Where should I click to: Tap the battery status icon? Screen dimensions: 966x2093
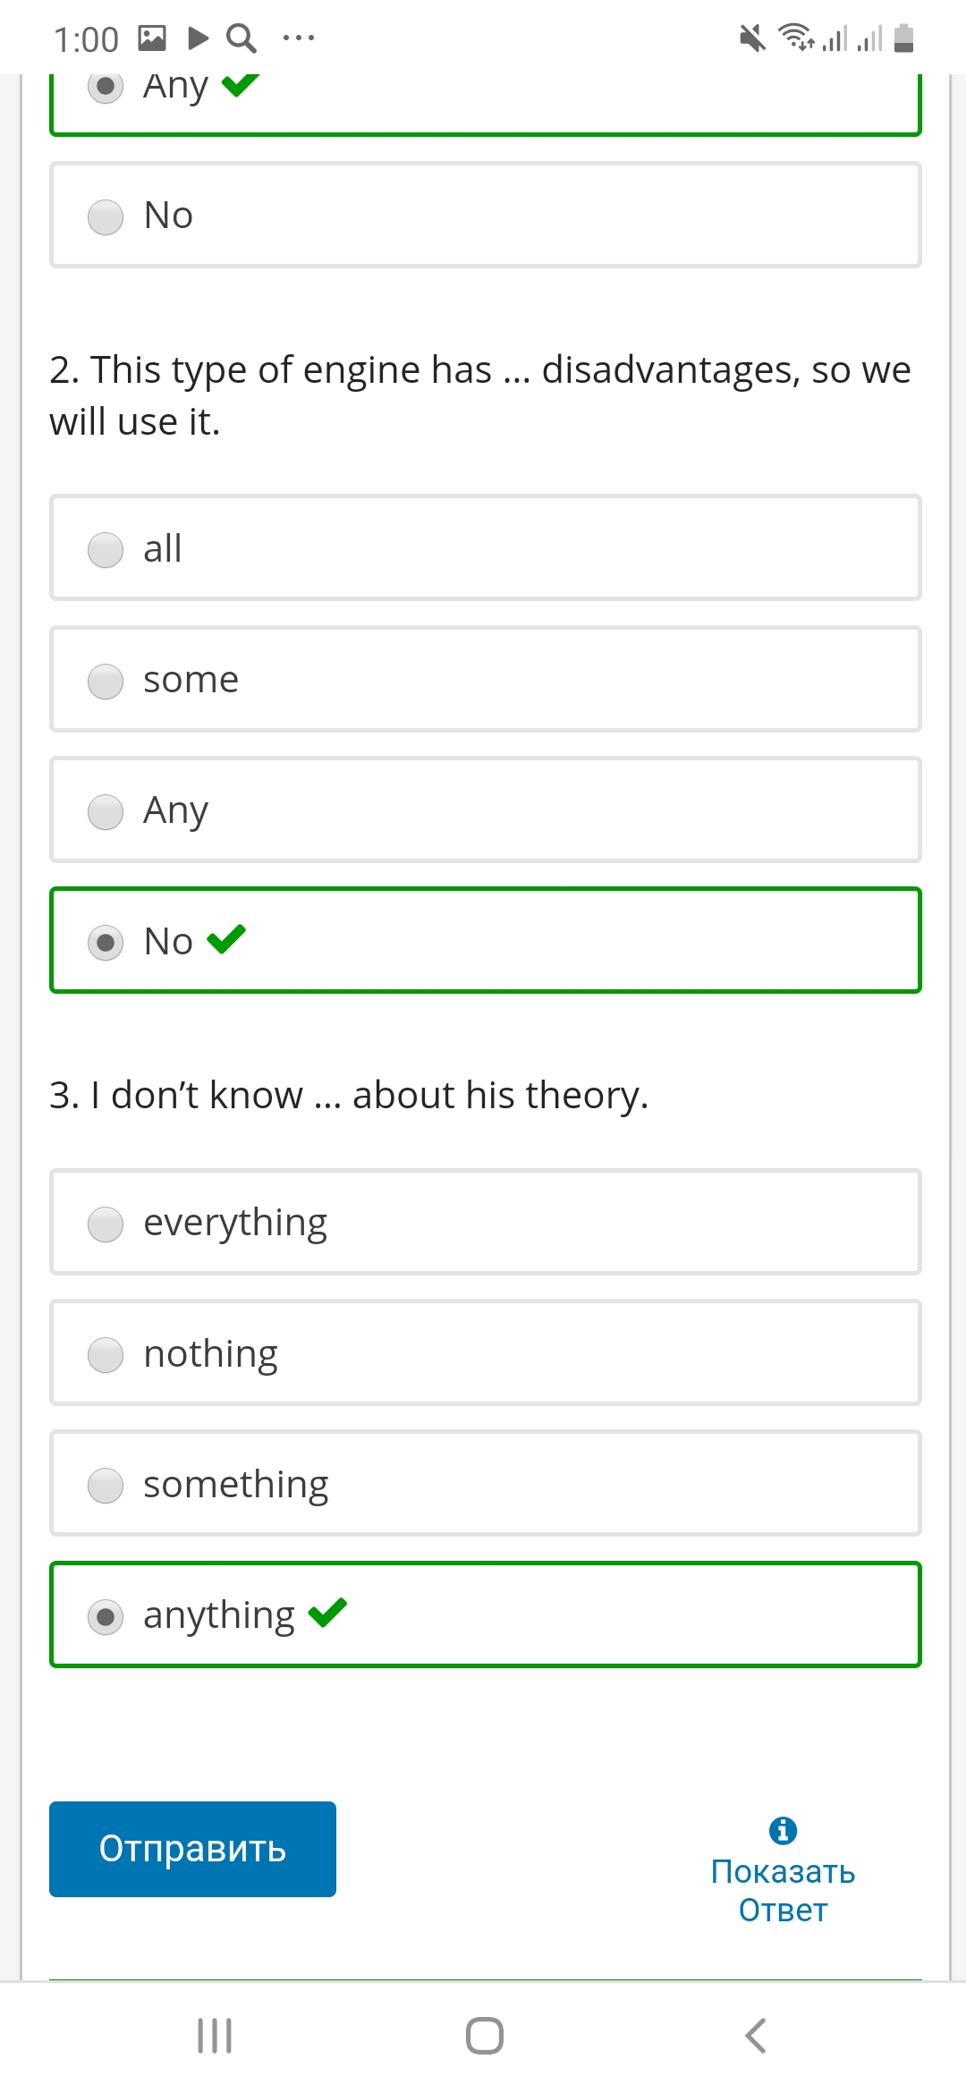(903, 38)
